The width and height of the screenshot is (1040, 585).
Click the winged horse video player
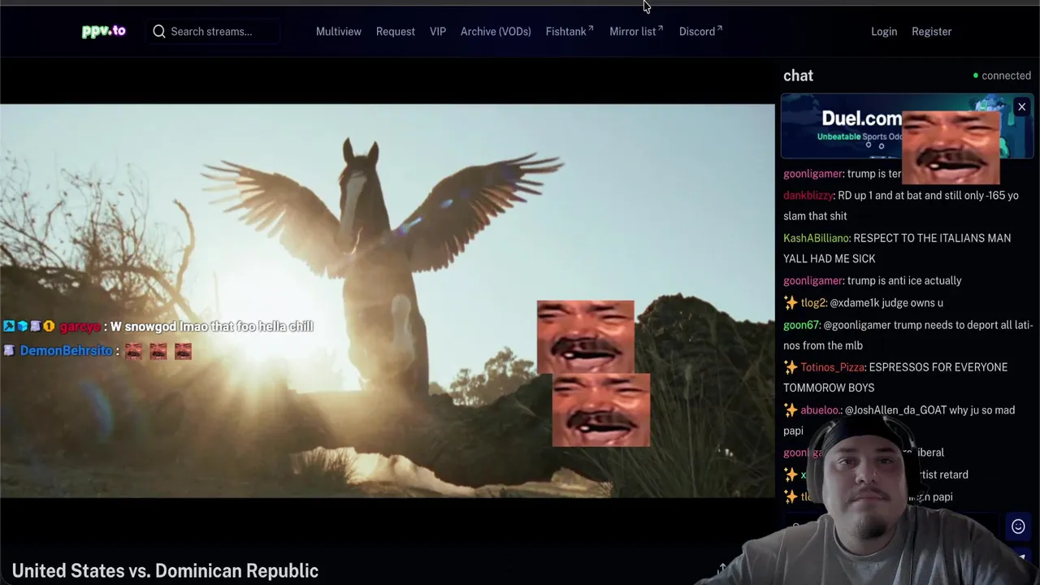pos(388,301)
